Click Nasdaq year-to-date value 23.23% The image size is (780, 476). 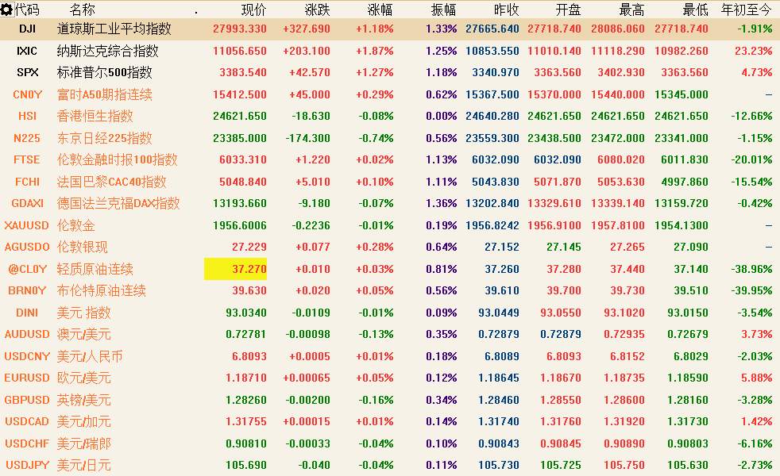pos(753,51)
